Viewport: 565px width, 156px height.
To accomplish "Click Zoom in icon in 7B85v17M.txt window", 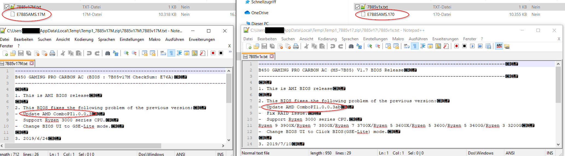I will 126,53.
